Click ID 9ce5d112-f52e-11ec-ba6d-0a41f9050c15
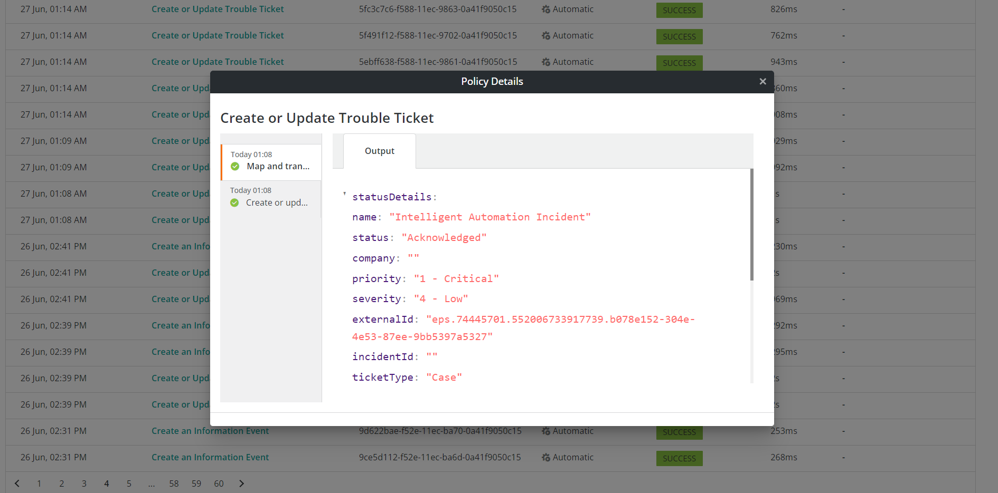Screen dimensions: 998x493 coord(440,457)
